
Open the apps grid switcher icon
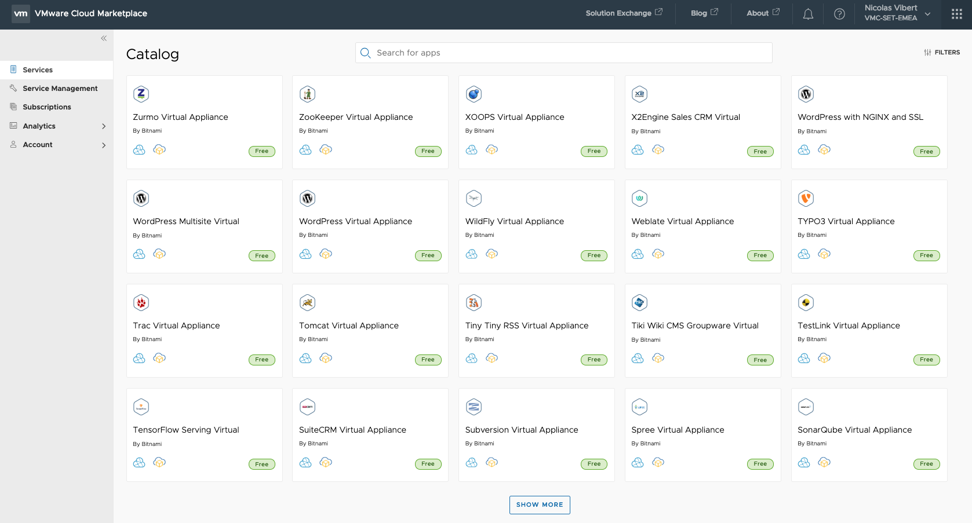click(956, 14)
